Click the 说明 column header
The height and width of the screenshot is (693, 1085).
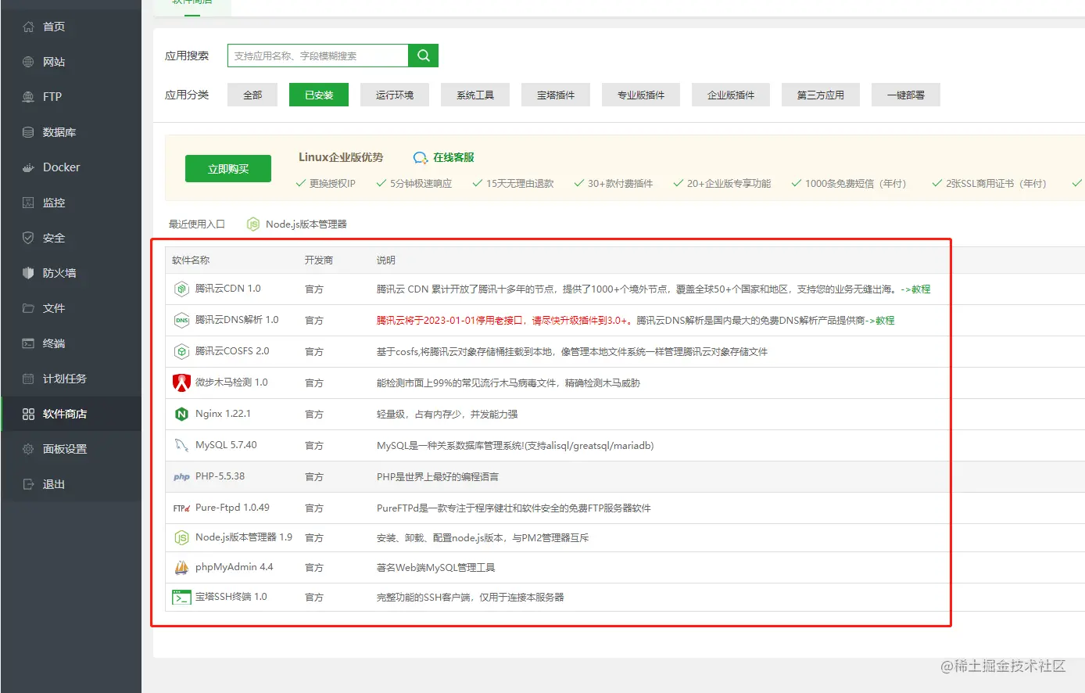click(x=386, y=260)
